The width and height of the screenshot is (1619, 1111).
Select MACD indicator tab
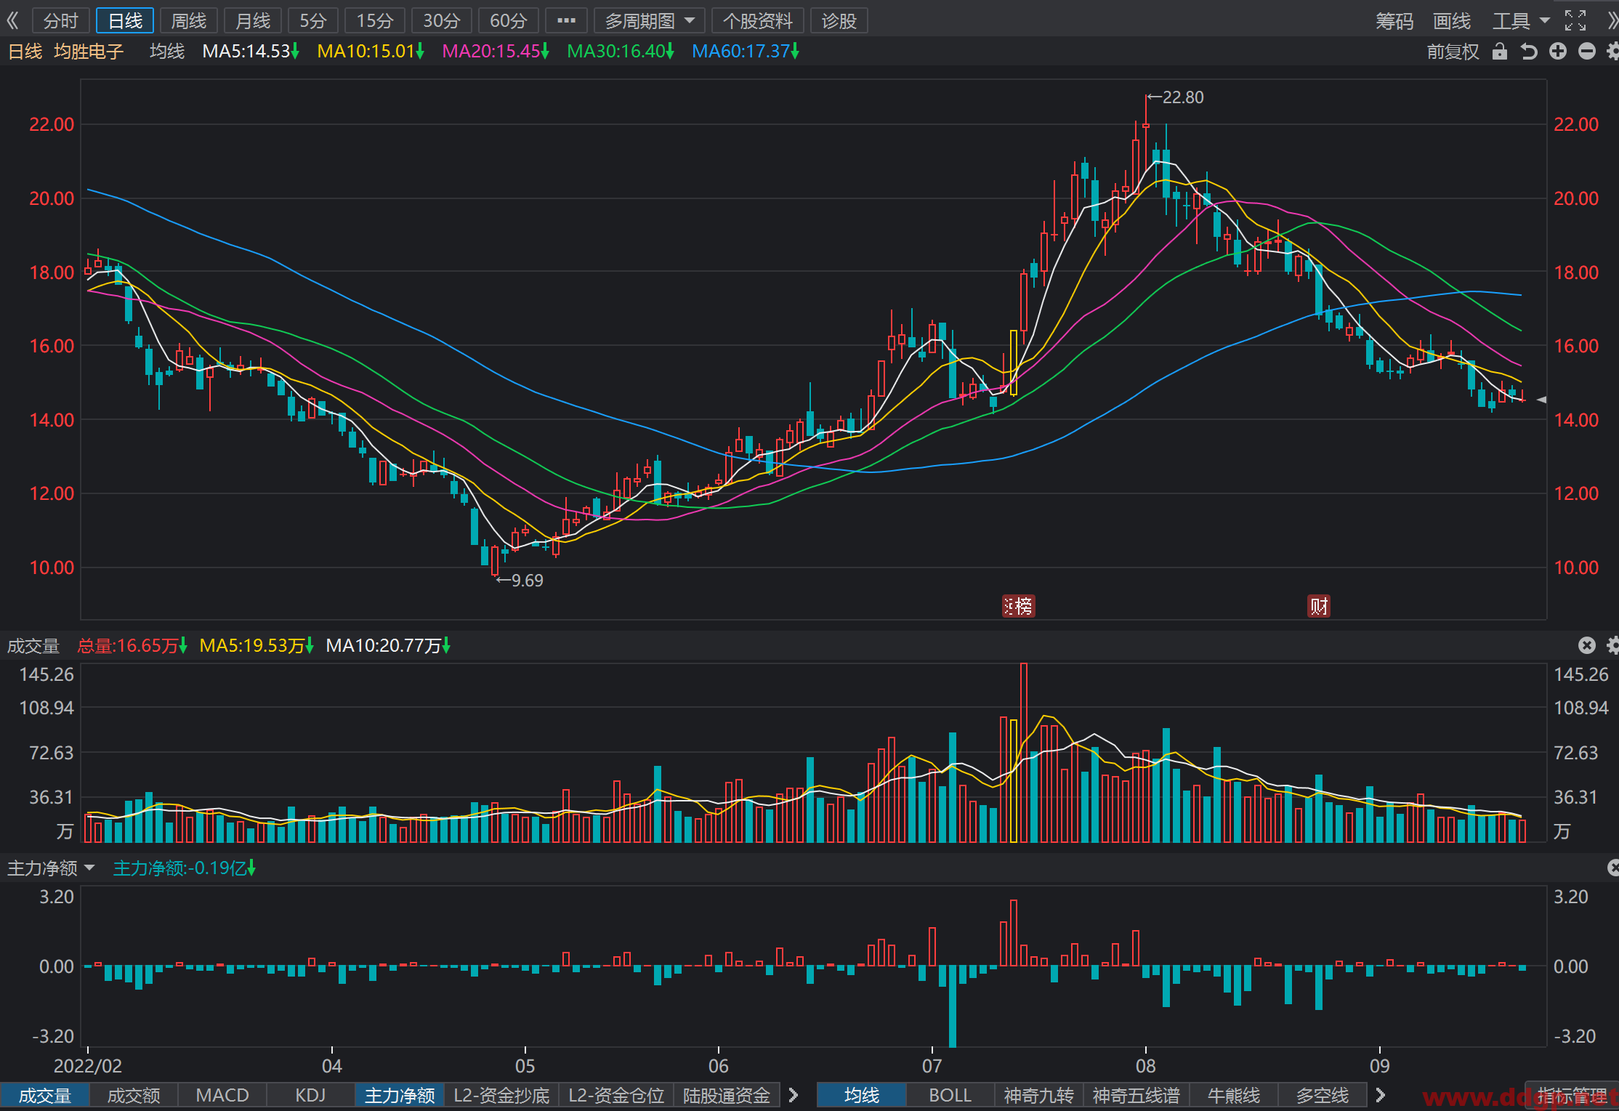[x=222, y=1096]
